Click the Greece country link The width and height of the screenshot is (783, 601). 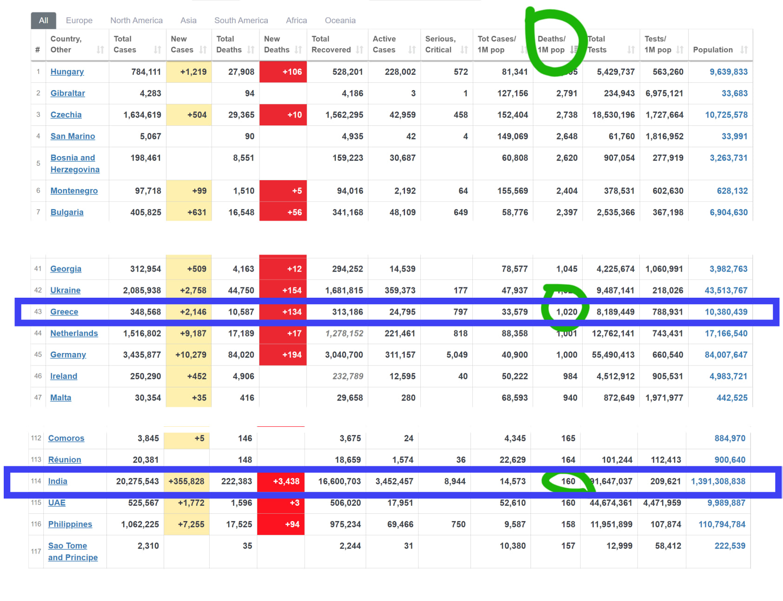64,312
